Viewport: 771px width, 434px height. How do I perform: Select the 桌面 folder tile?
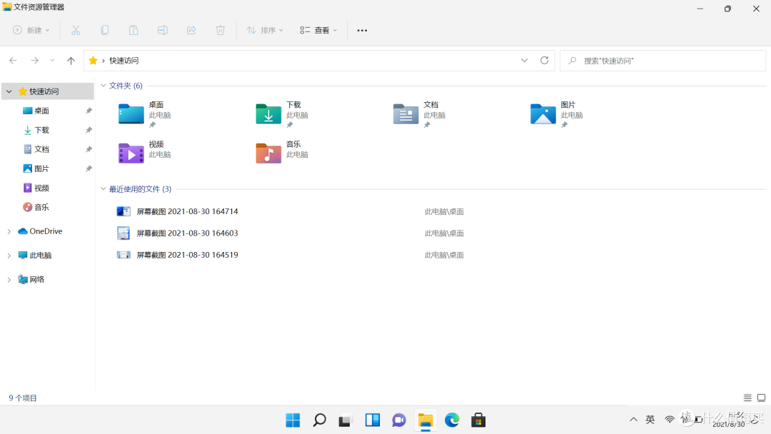[145, 114]
